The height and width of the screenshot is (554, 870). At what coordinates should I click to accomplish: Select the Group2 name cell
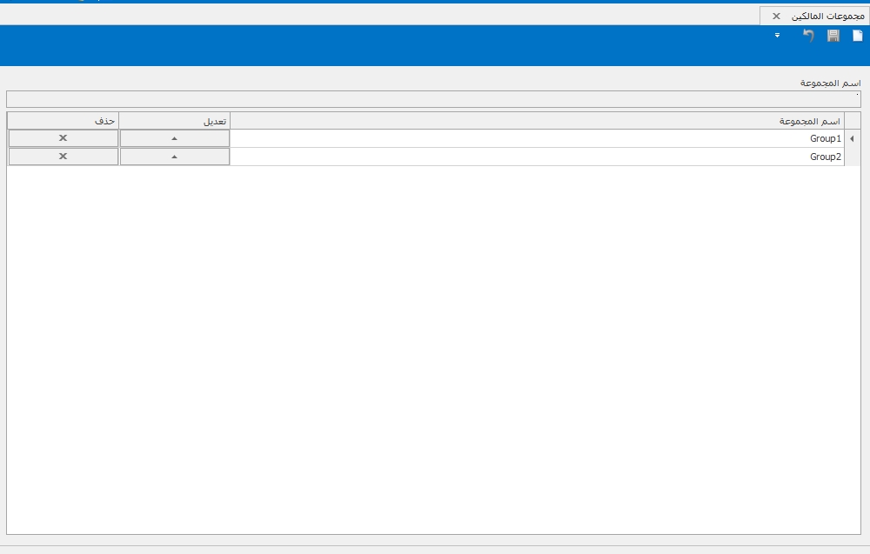pyautogui.click(x=537, y=157)
